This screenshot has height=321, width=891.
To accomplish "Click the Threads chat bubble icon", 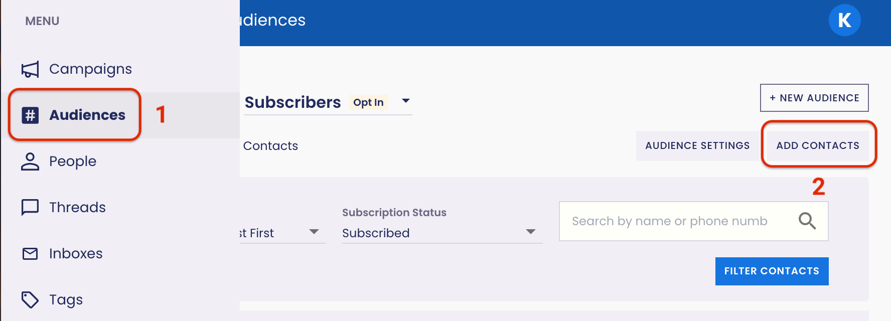I will click(x=30, y=207).
